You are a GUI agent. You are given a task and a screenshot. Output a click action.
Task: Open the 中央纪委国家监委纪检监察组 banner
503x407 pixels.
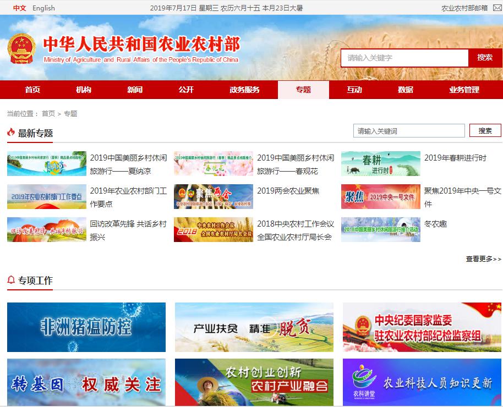(422, 327)
